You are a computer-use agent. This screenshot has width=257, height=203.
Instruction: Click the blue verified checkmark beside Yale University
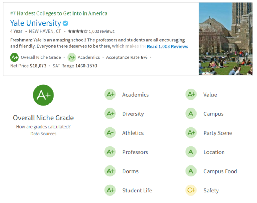(65, 23)
